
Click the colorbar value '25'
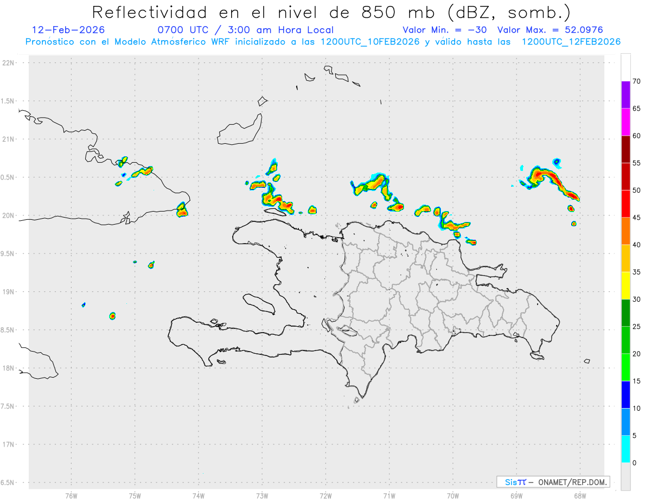click(637, 327)
